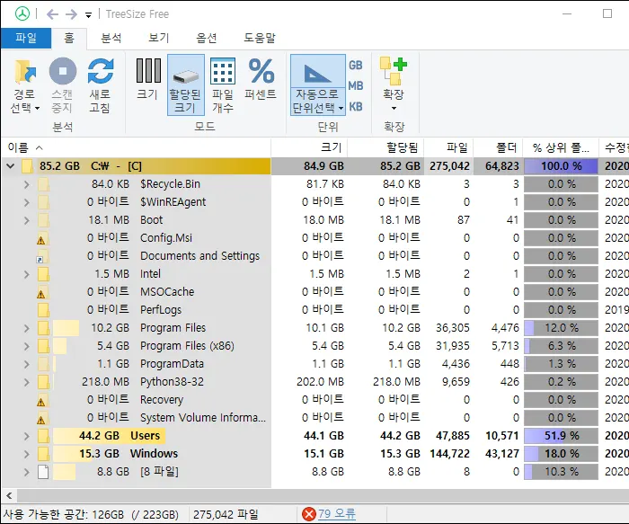Click the 51.9 % Users percentage bar
629x524 pixels.
tap(561, 436)
